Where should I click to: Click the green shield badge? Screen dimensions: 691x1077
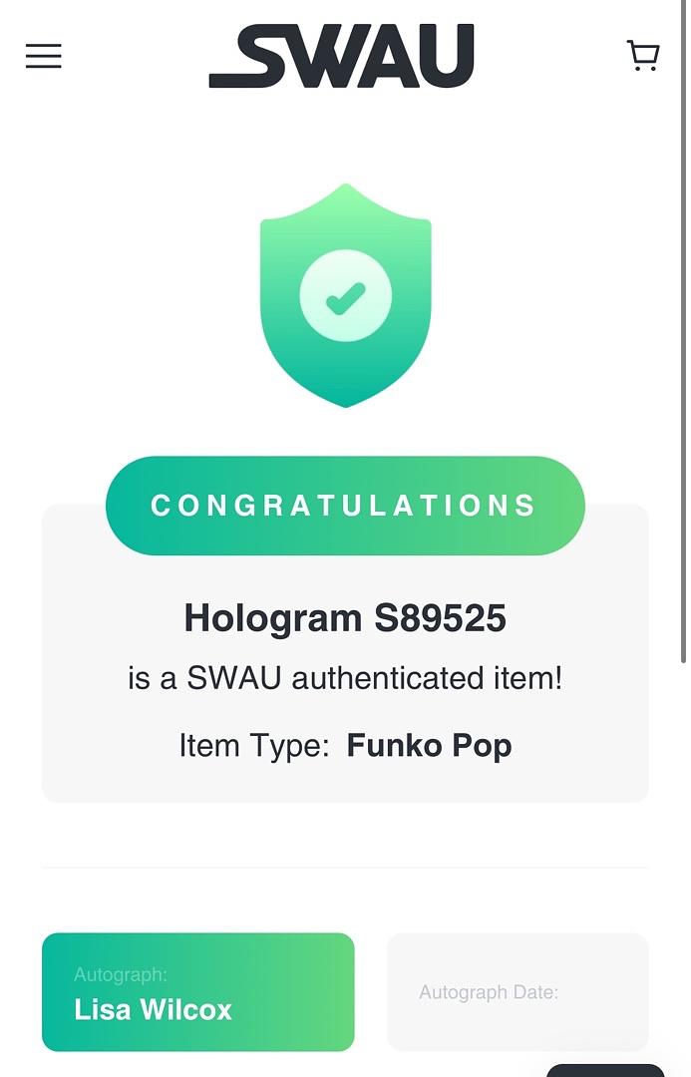(x=345, y=229)
